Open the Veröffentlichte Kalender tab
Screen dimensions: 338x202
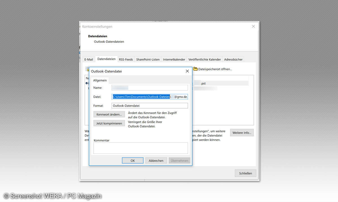[204, 59]
